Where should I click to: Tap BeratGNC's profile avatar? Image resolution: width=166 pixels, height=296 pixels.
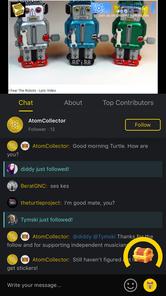12,186
